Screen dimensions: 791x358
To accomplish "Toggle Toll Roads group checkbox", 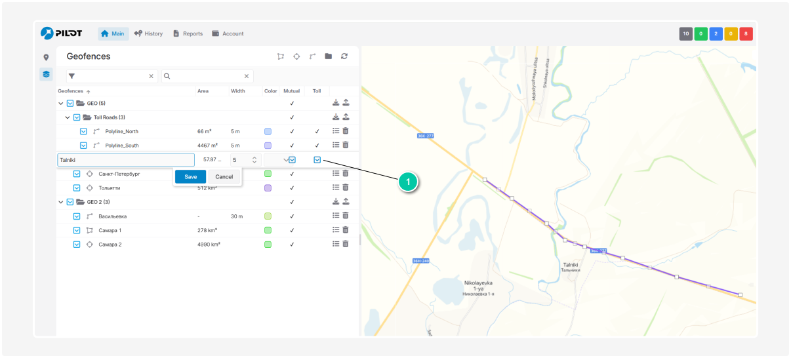I will point(77,117).
